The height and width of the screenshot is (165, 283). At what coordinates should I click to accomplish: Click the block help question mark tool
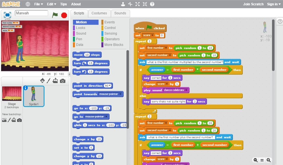coord(152,4)
